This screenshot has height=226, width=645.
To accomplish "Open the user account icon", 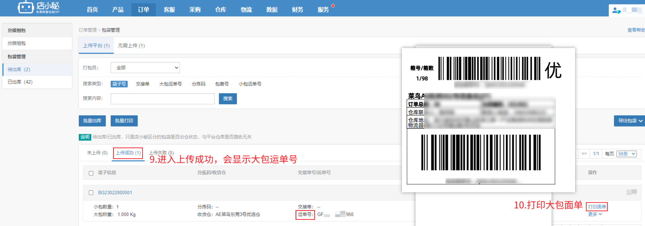I will pyautogui.click(x=616, y=10).
